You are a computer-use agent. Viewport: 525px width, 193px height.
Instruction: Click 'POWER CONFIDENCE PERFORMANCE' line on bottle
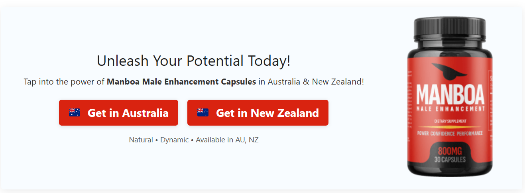[x=450, y=133]
